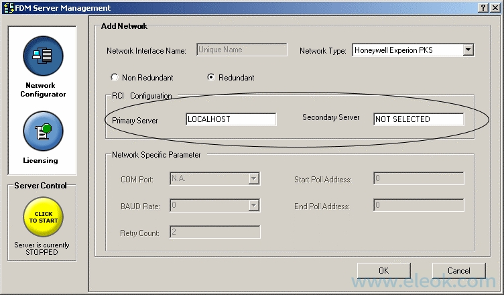Click the Retry Count field
The width and height of the screenshot is (504, 295).
(x=214, y=232)
